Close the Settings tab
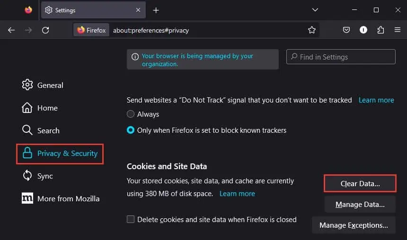The width and height of the screenshot is (407, 240). pos(138,10)
